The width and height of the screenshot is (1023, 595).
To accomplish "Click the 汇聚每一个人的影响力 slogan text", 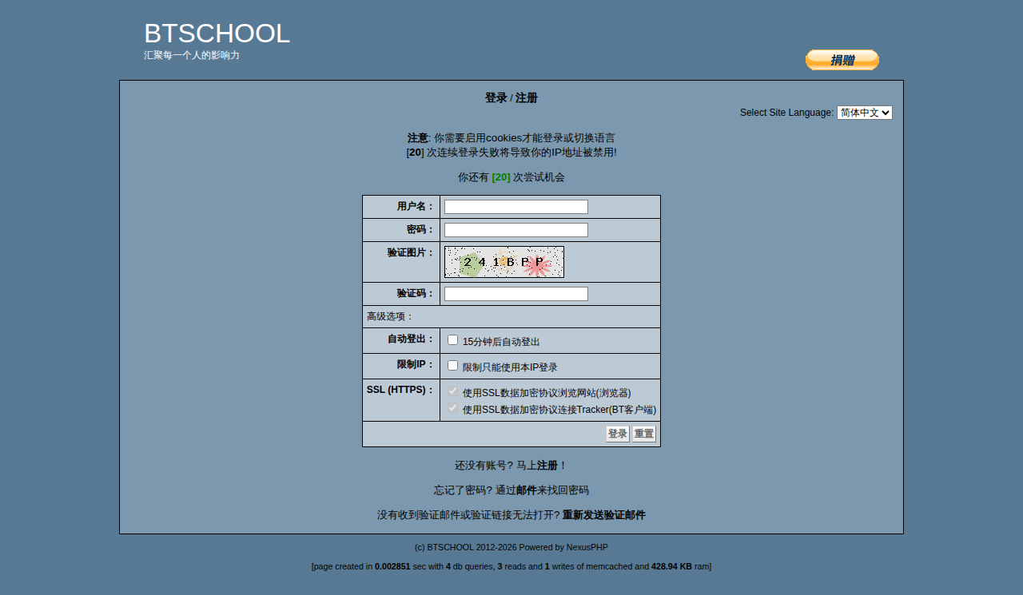I will coord(192,55).
